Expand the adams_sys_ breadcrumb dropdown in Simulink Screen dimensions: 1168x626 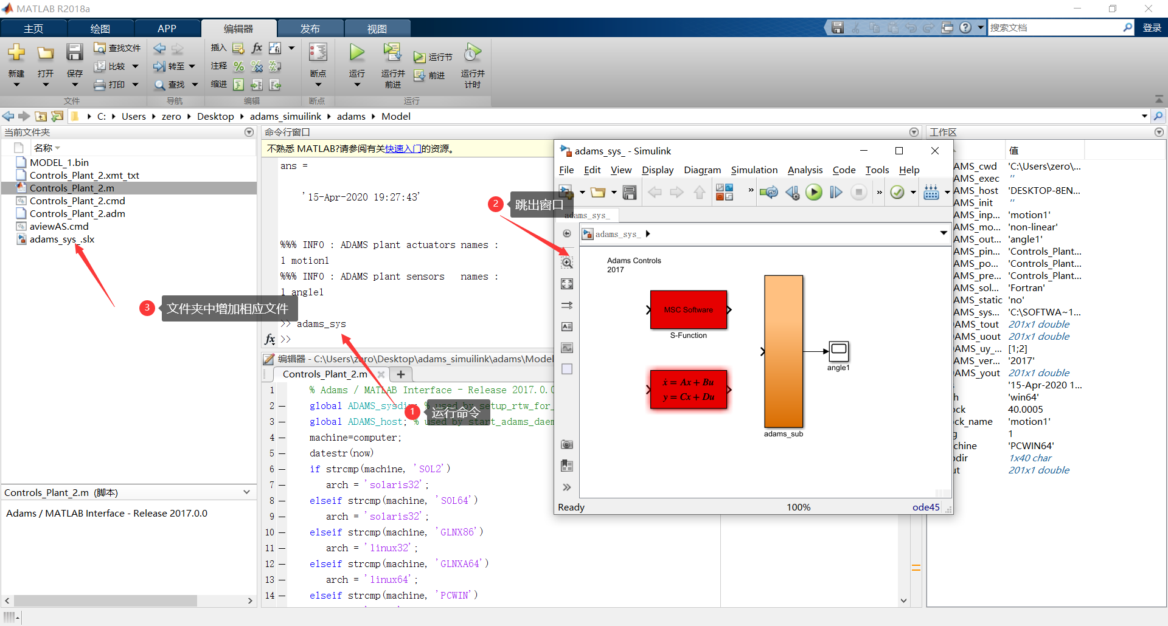click(x=942, y=233)
